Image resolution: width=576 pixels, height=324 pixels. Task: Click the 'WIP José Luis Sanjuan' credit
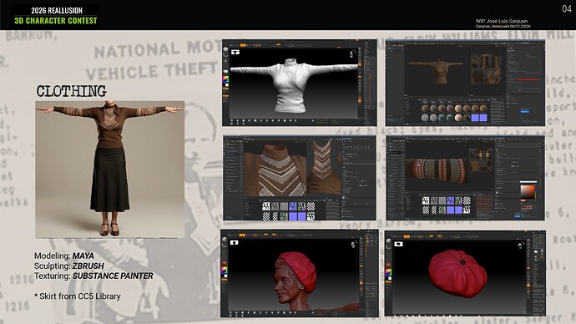click(502, 21)
